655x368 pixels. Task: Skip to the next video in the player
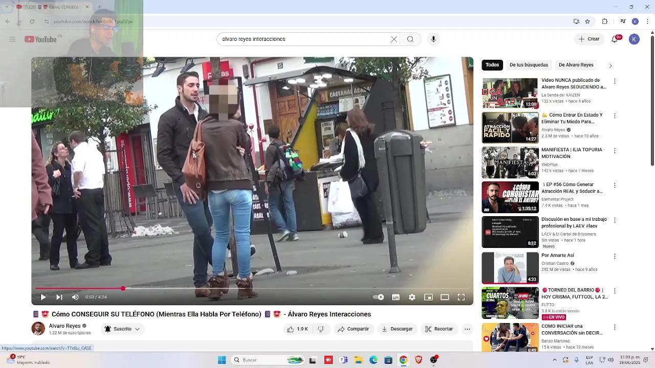[59, 297]
